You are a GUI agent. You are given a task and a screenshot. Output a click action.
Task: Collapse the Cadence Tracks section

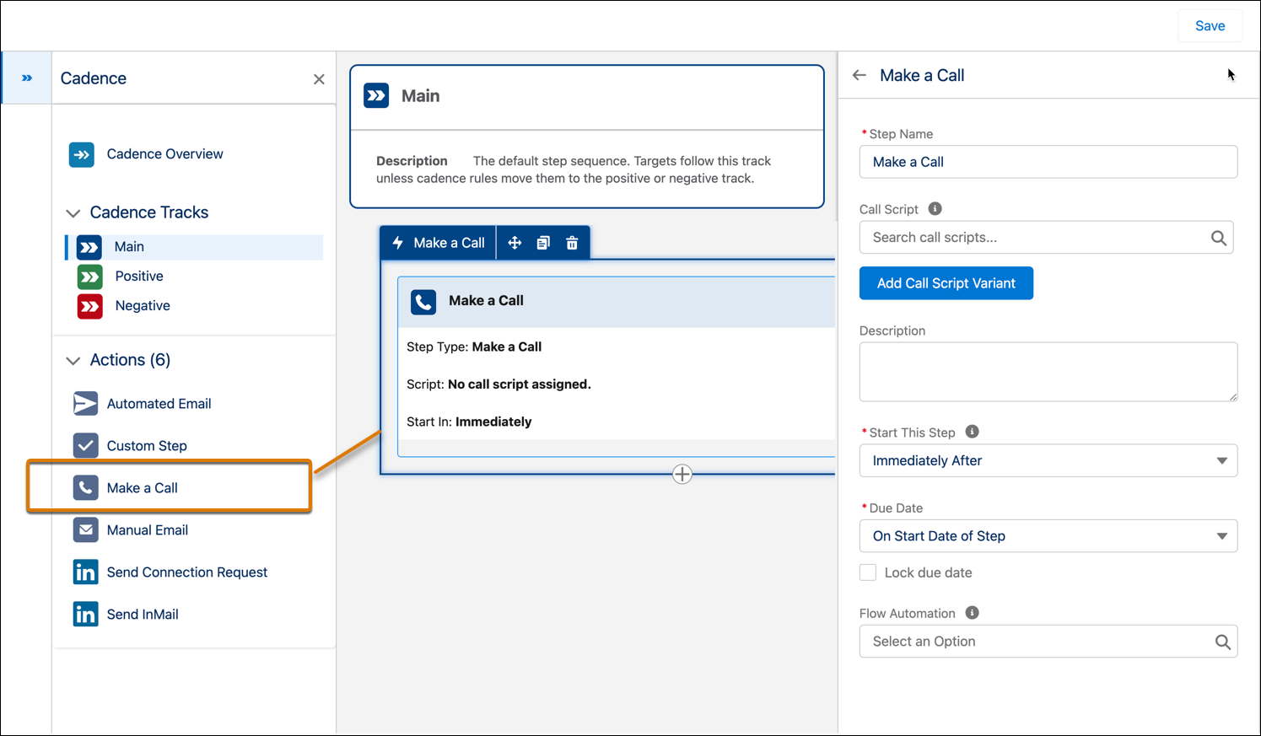(73, 213)
